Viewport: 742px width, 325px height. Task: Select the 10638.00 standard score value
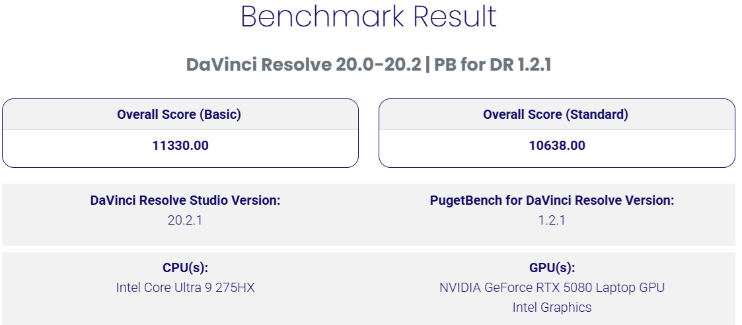pyautogui.click(x=557, y=145)
